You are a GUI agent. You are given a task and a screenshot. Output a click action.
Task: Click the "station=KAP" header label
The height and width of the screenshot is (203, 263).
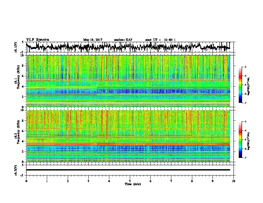coord(123,40)
